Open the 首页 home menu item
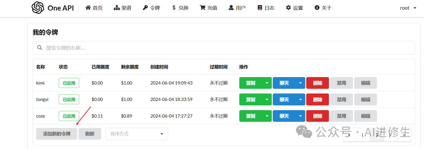Image resolution: width=424 pixels, height=149 pixels. pos(94,8)
